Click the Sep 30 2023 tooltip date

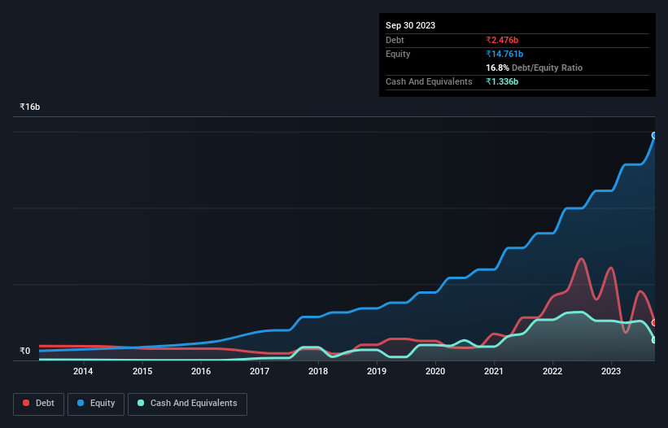point(410,25)
